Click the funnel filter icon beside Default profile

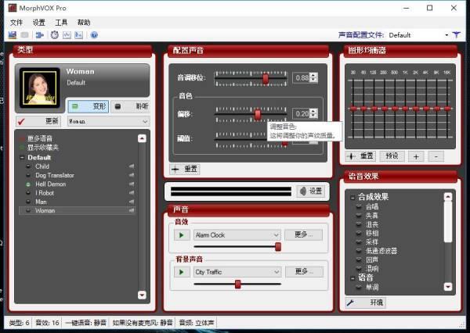pos(456,35)
